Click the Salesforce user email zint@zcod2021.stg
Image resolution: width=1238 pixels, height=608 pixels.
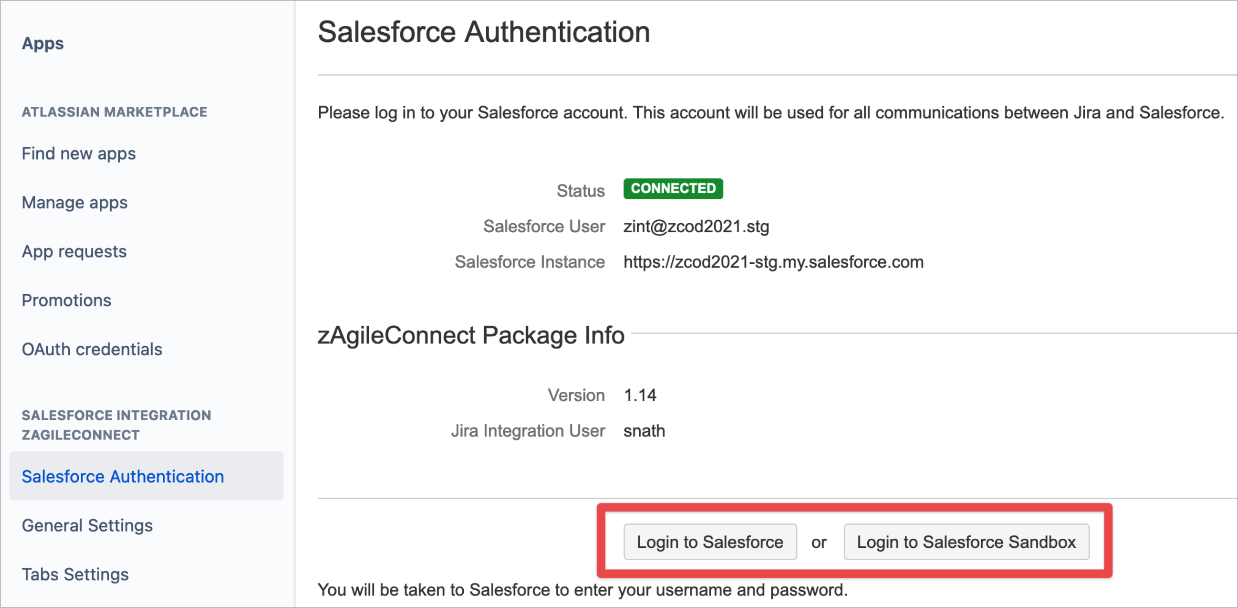(x=696, y=227)
